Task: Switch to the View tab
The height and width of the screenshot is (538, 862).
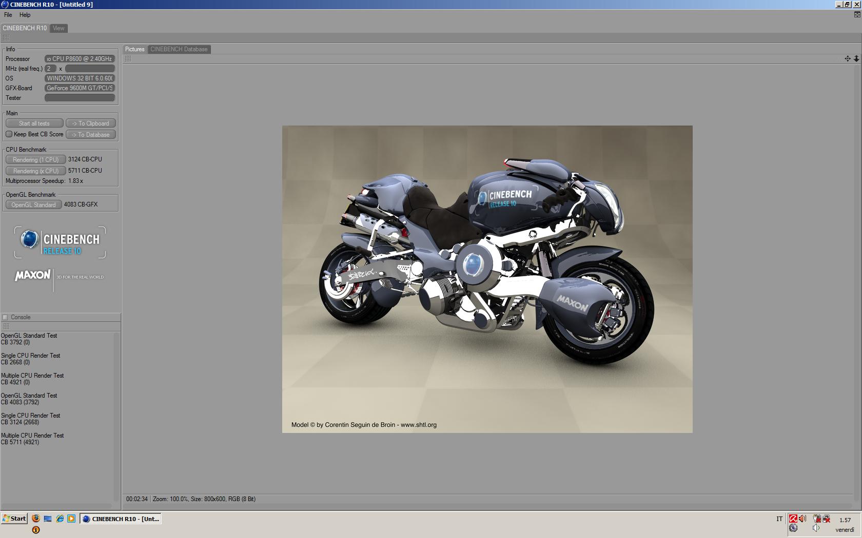Action: [x=58, y=28]
